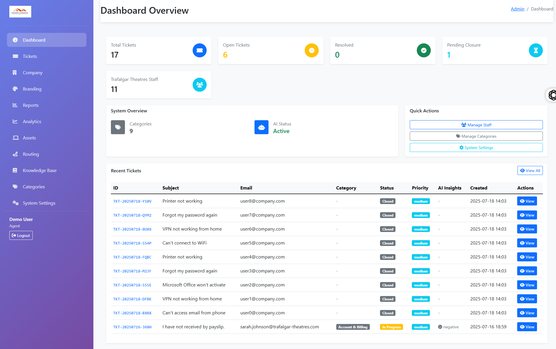Open the floating assistant widget at right edge
The height and width of the screenshot is (349, 556).
(552, 95)
